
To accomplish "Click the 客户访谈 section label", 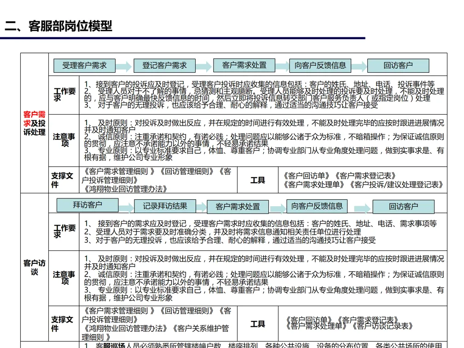I will click(35, 267).
